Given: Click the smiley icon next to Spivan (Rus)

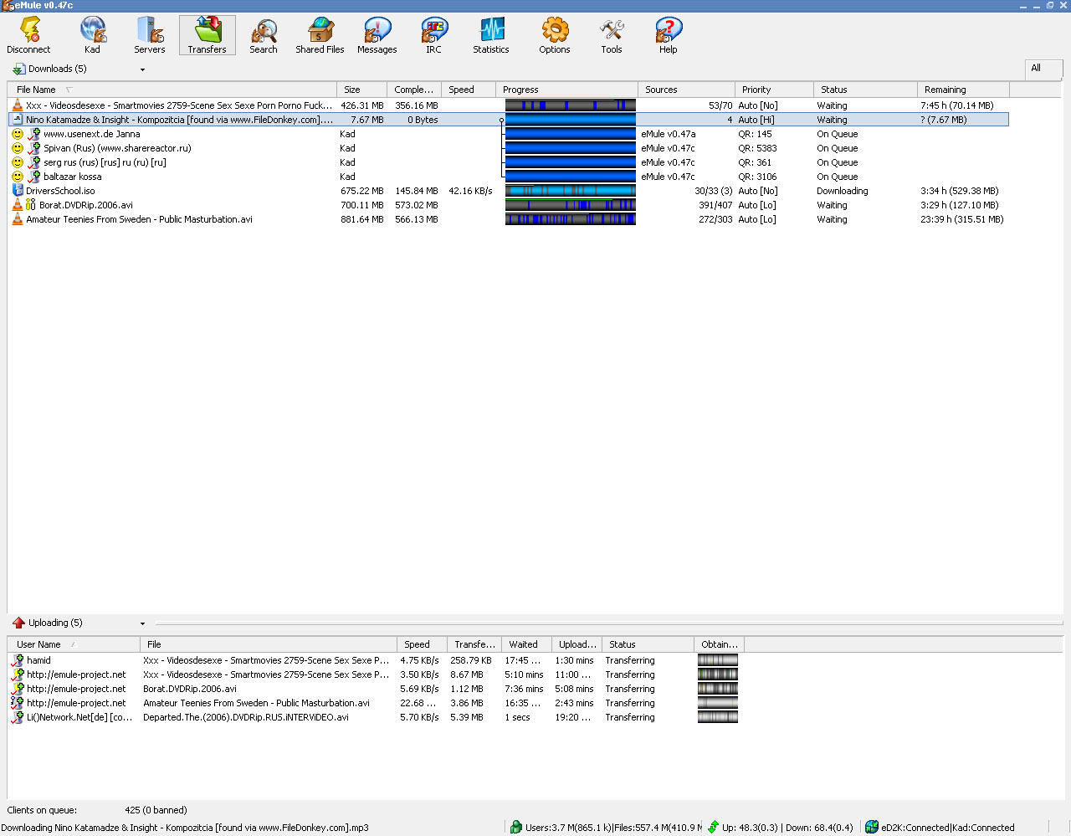Looking at the screenshot, I should point(18,148).
